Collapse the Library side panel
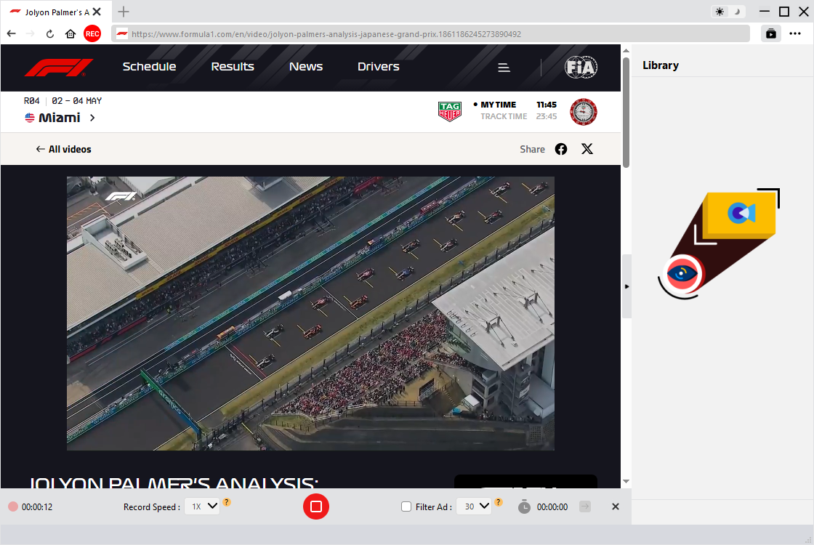The width and height of the screenshot is (814, 545). click(x=626, y=286)
